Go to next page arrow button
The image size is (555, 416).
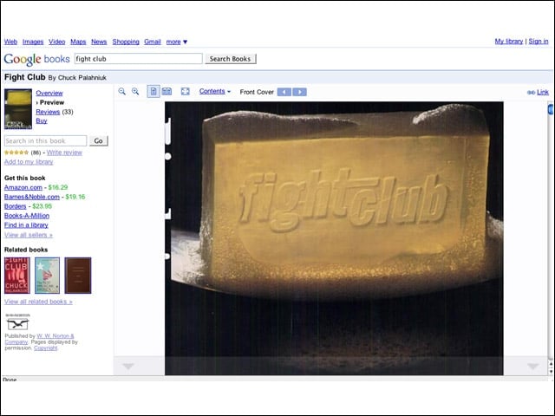point(300,92)
